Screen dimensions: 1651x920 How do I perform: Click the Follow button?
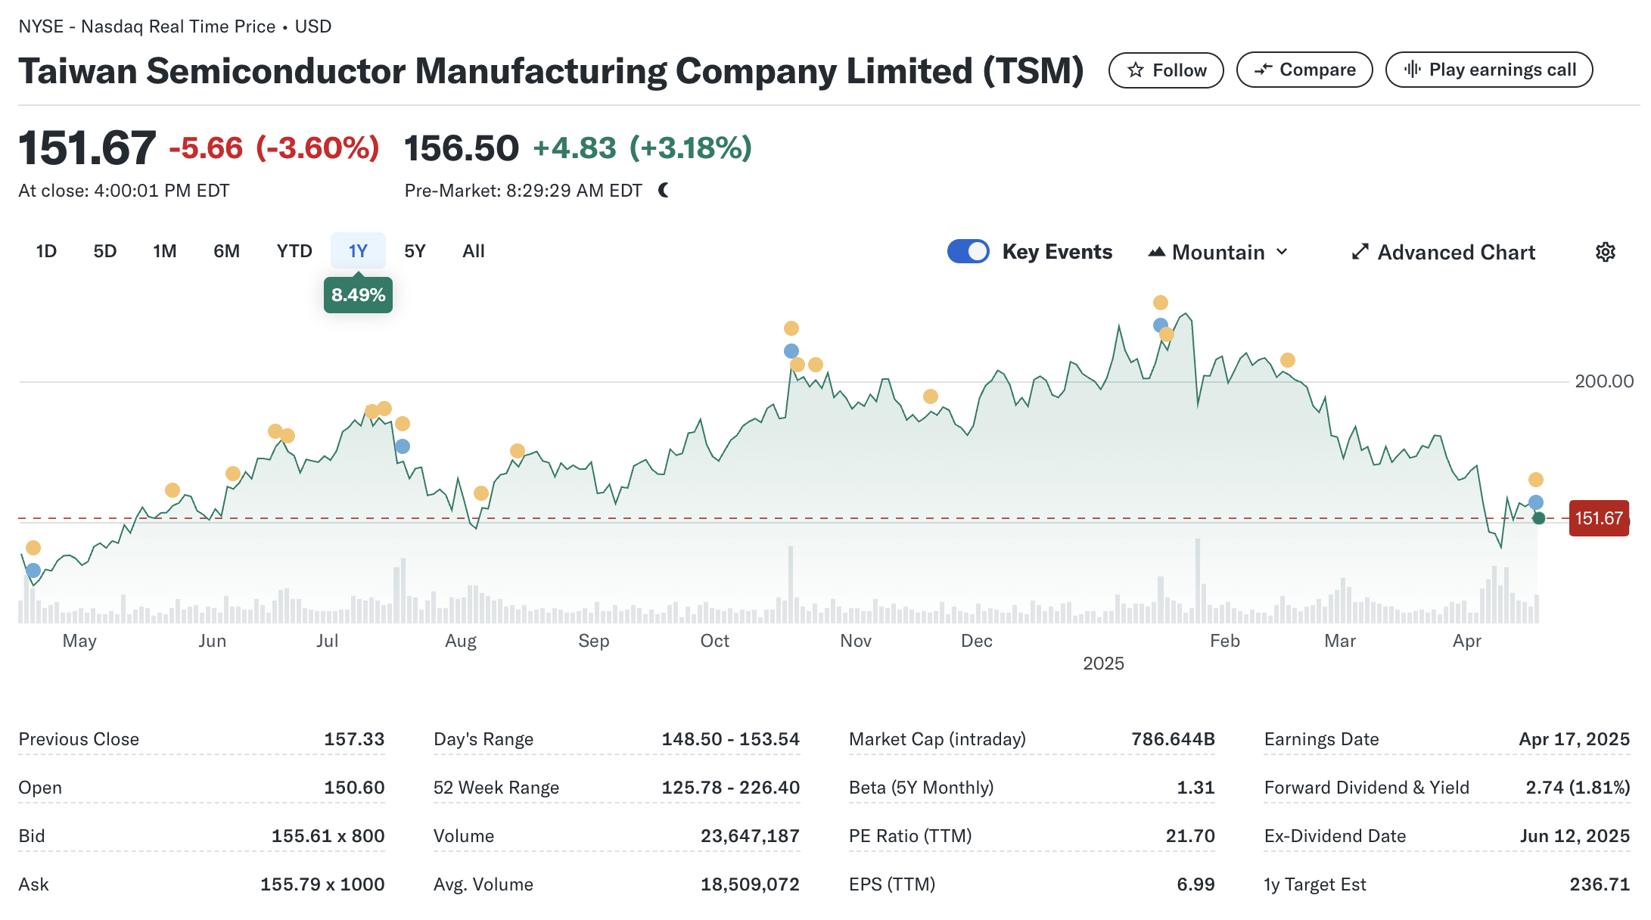(x=1165, y=70)
